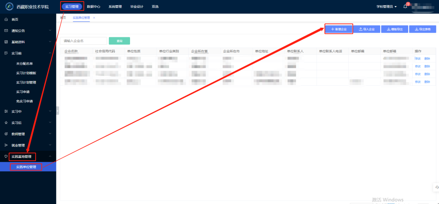
Task: Click the 就业管理 arrow icon
Action: [6, 145]
